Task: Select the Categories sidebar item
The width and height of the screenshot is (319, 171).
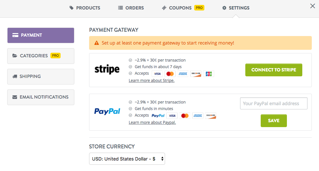Action: 41,56
